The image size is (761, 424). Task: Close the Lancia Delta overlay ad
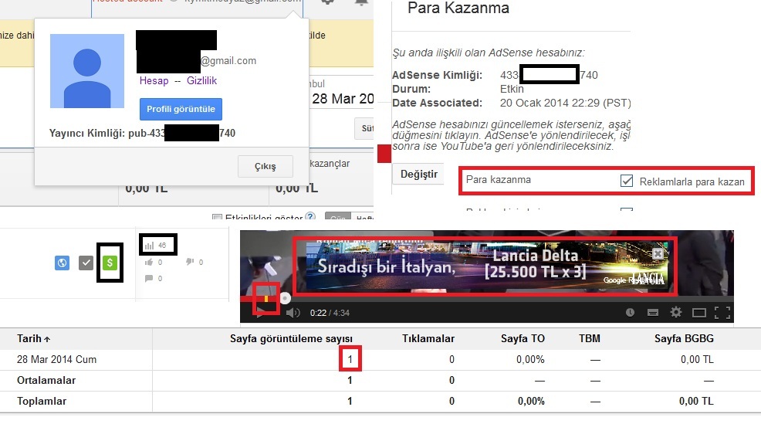(658, 253)
